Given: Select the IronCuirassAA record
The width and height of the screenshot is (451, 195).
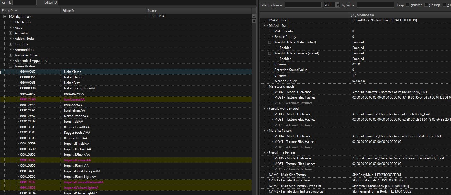Looking at the screenshot, I should coord(74,99).
